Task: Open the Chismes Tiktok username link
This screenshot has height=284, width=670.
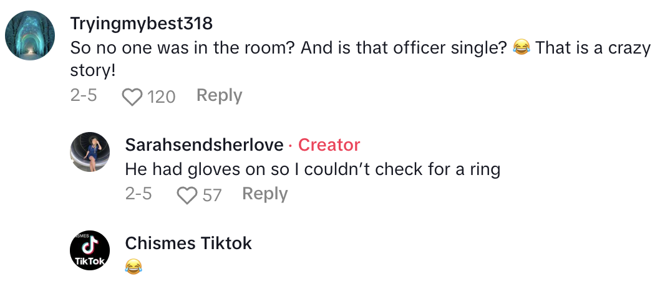Action: 188,243
